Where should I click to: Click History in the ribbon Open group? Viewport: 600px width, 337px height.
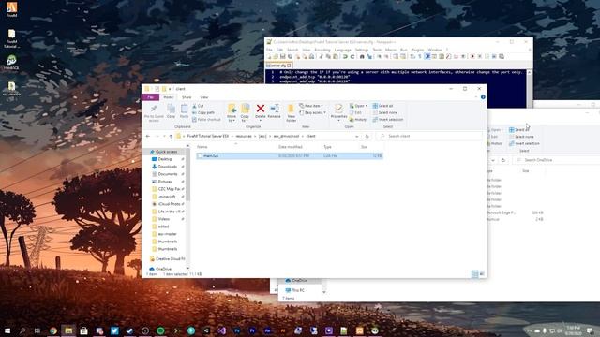pyautogui.click(x=358, y=120)
